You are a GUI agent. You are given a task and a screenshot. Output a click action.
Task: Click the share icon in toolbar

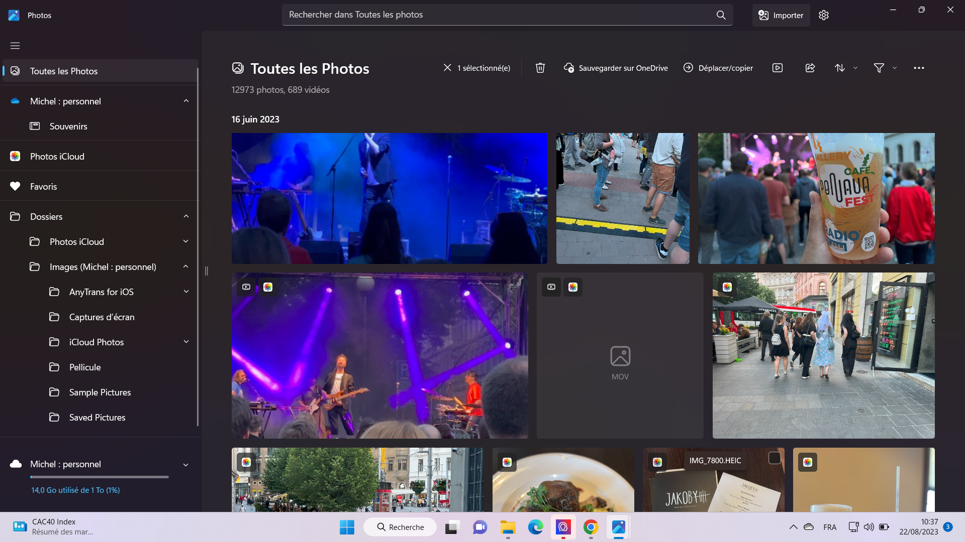click(x=810, y=68)
